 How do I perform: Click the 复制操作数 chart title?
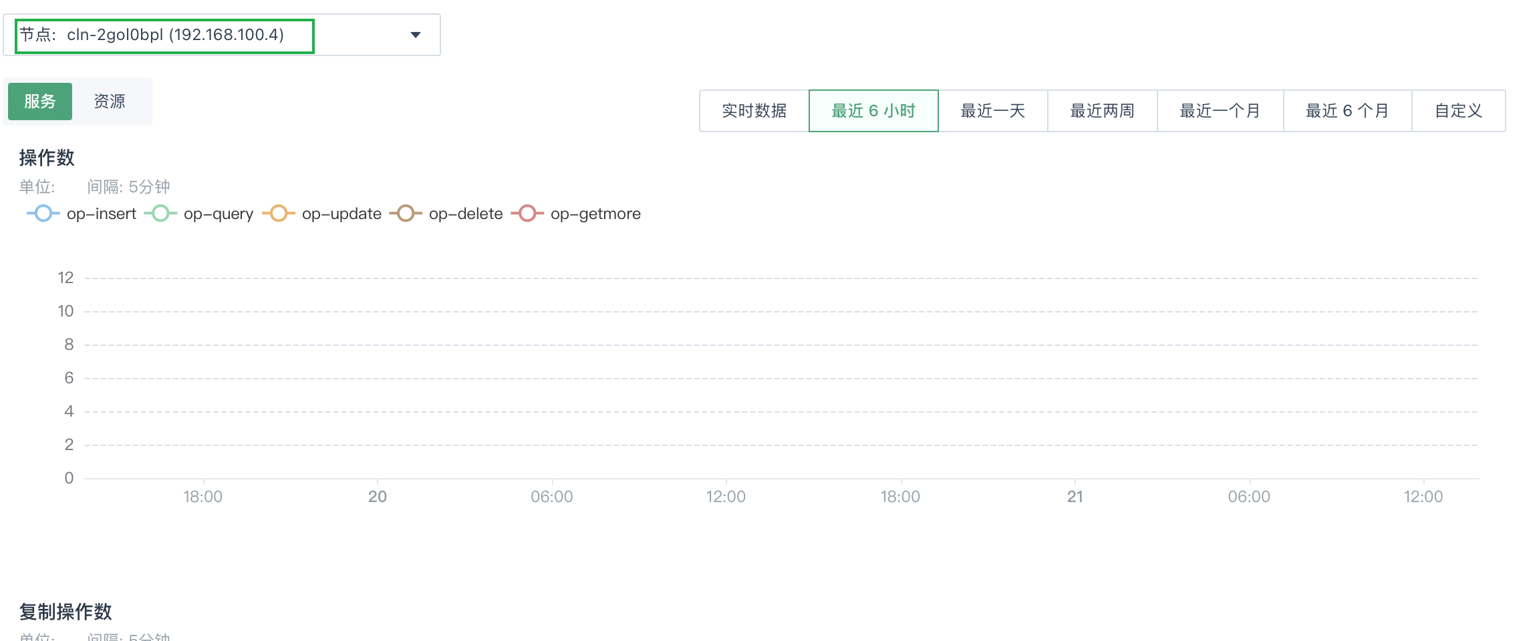click(65, 612)
